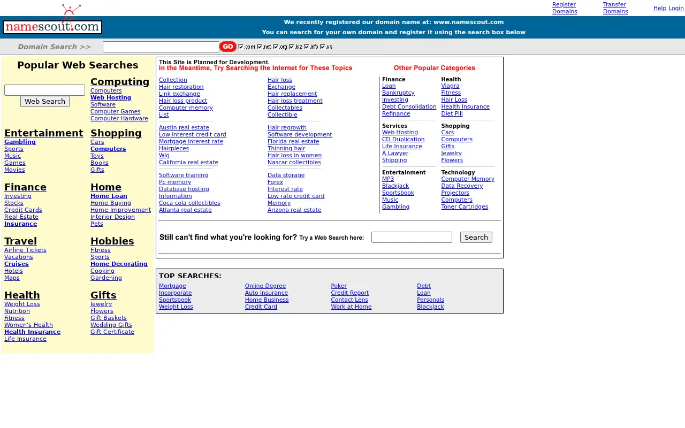Focus the 'Try a Web Search here' field
Screen dimensions: 685x428
(412, 237)
